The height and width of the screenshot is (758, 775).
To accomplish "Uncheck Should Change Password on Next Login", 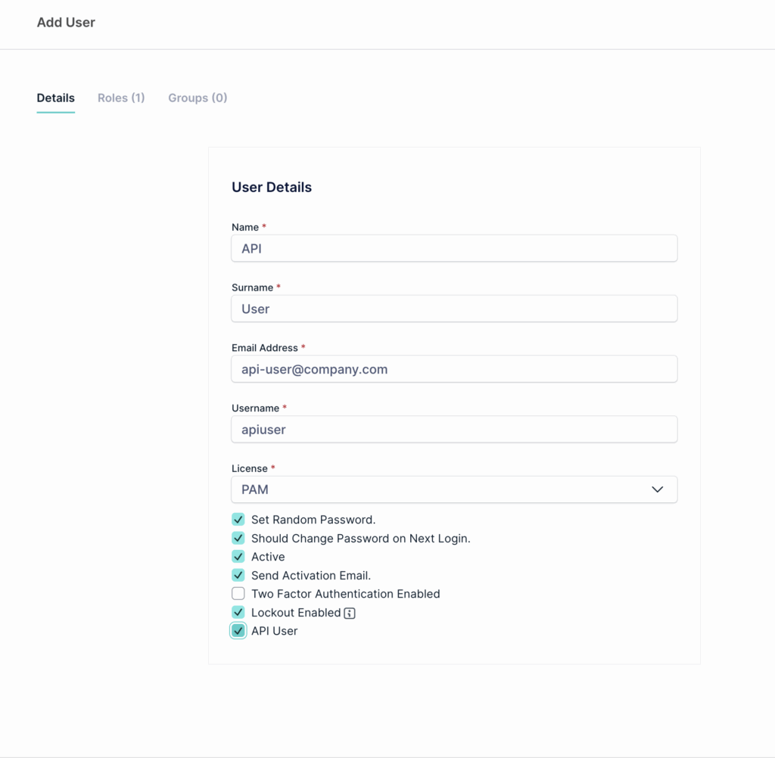I will click(x=238, y=538).
